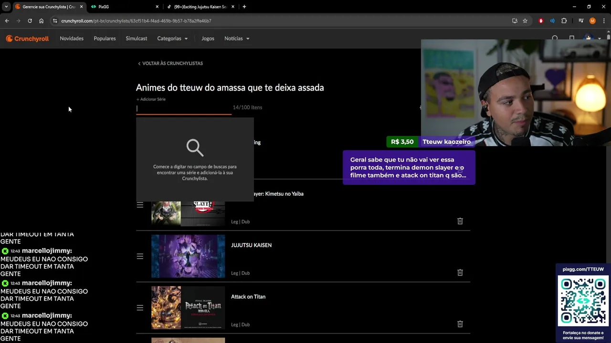Screen dimensions: 611x343
Task: Close the Exciting Jujutsu Kaisen tab
Action: point(233,7)
